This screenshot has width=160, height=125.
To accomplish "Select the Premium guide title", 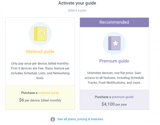I will [114, 61].
